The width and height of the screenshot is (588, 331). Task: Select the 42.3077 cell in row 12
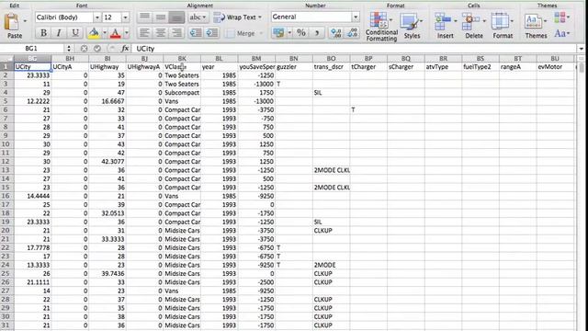(x=107, y=162)
